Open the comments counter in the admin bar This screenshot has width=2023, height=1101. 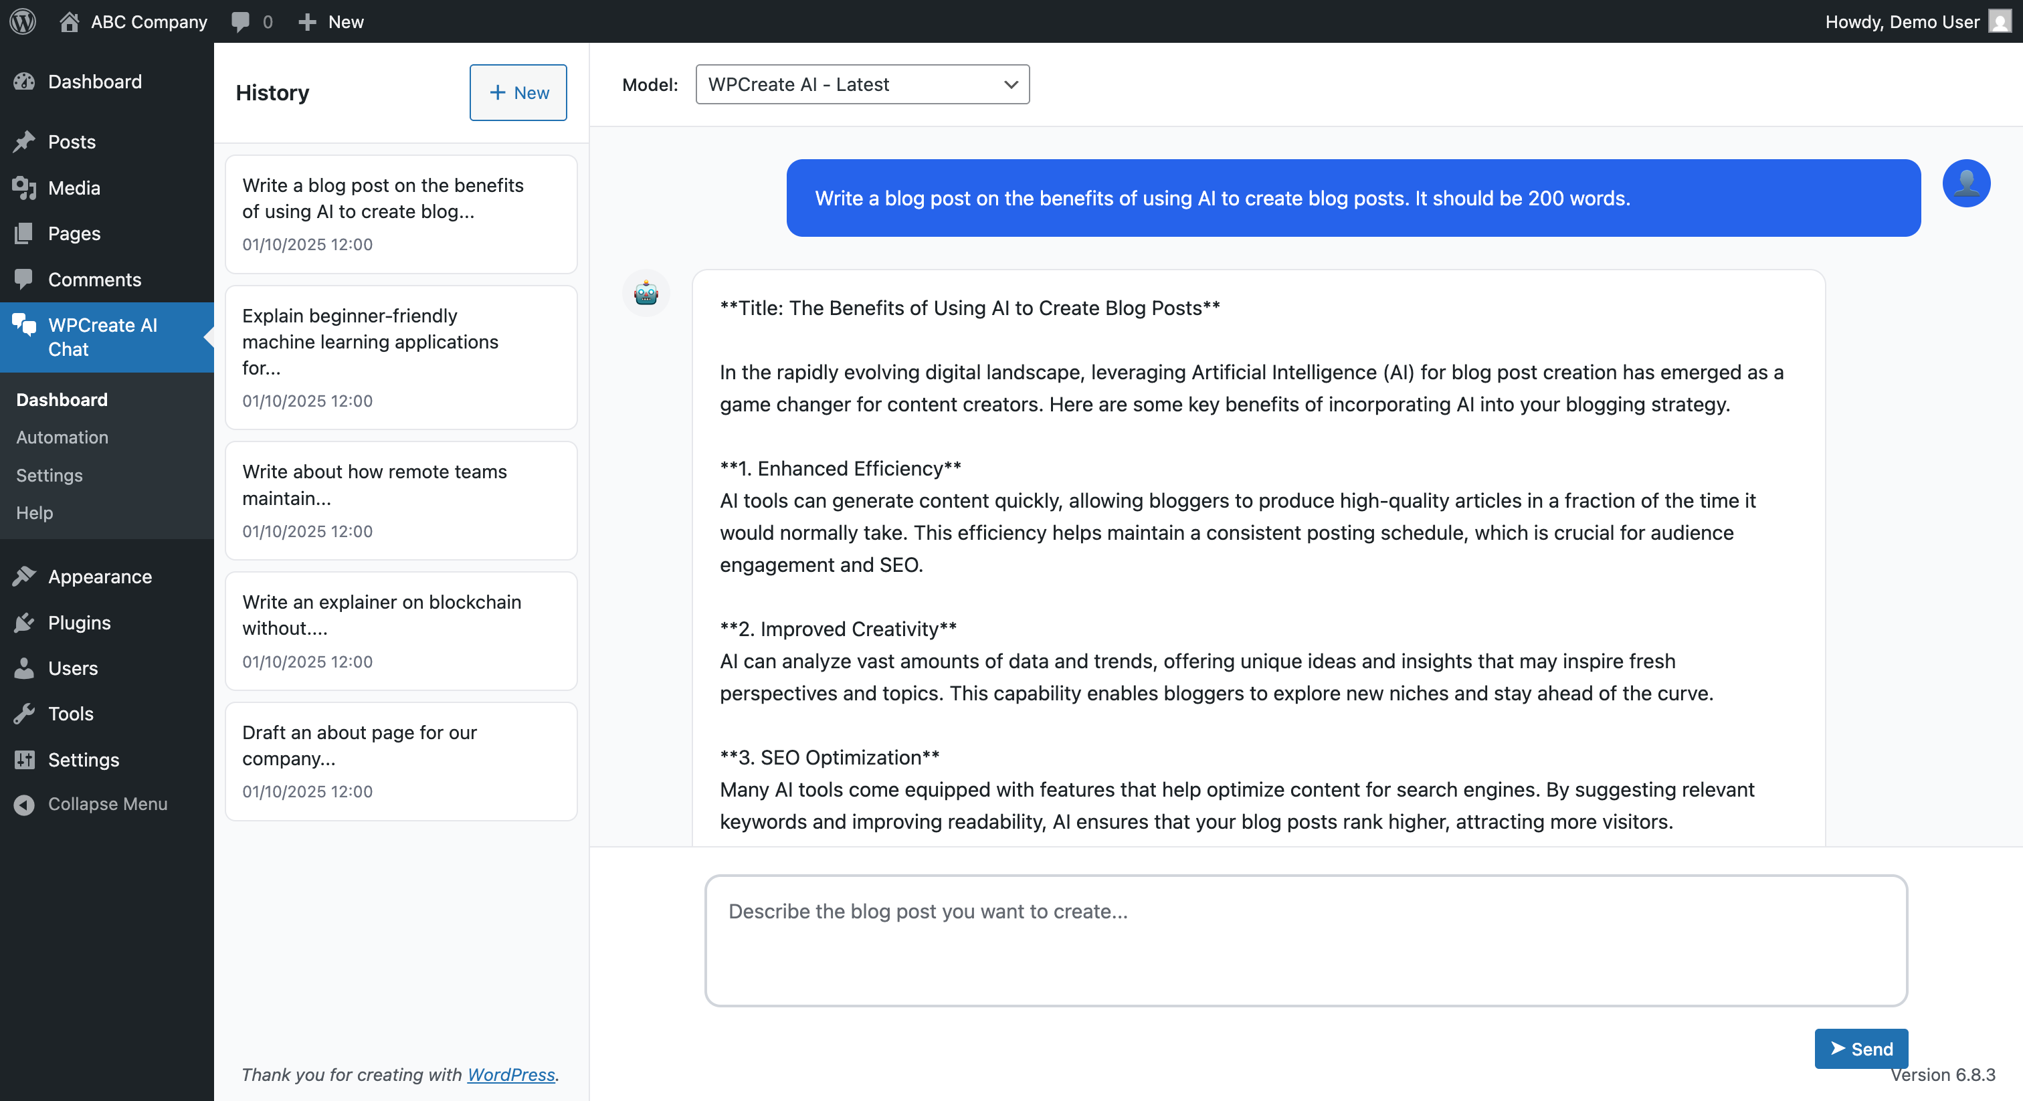250,21
